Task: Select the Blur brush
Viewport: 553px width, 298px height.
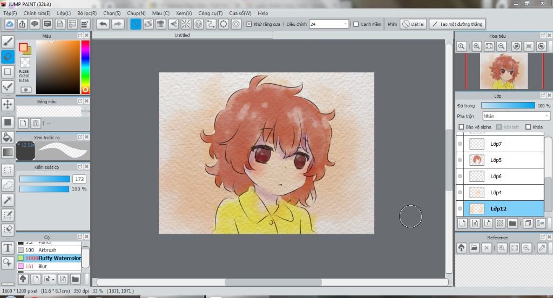Action: (49, 266)
